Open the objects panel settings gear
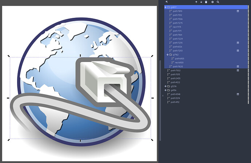 (x=212, y=2)
